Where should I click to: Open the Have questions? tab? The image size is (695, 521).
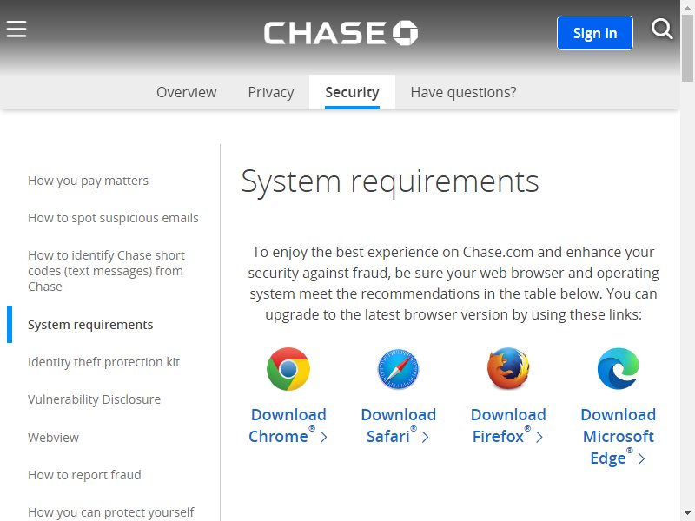pos(463,92)
